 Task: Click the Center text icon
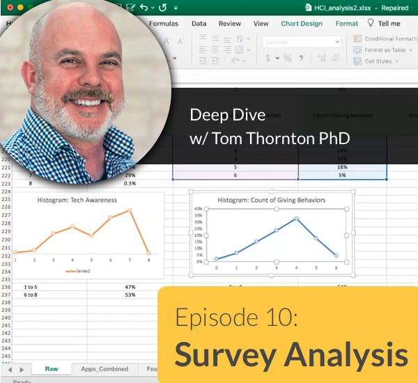215,49
